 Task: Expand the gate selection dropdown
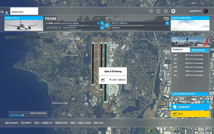pos(102,28)
